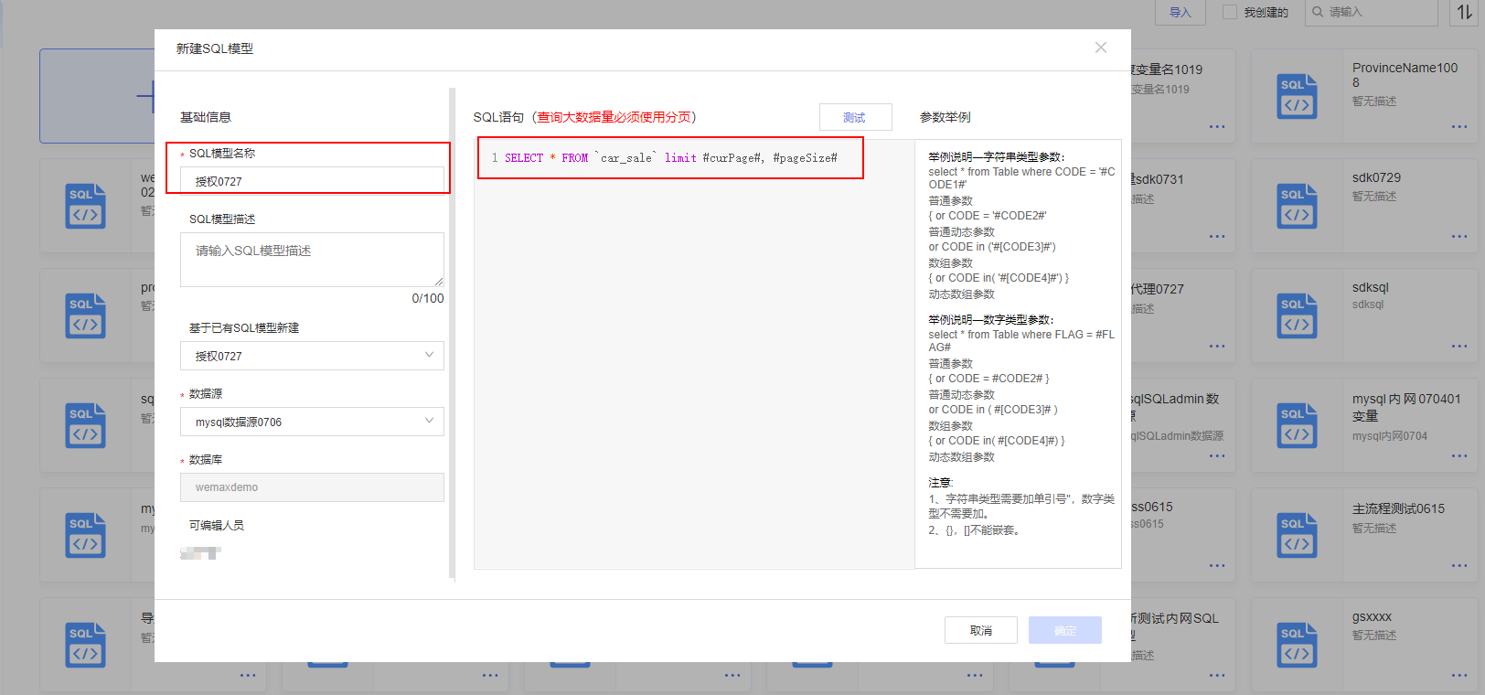Image resolution: width=1485 pixels, height=695 pixels.
Task: Open more menu on ProvinceName1008 card
Action: coord(1459,127)
